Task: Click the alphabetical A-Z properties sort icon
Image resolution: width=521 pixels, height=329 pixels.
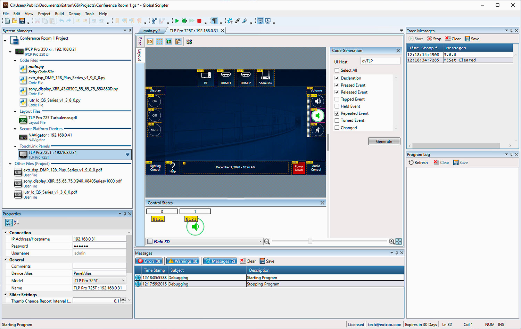Action: pos(16,223)
